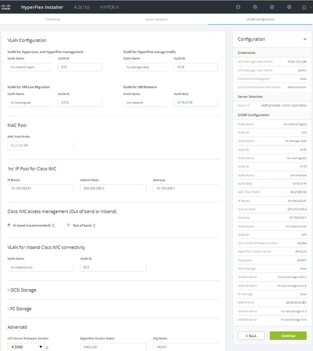Click the info icon beside In band (recommended)

click(53, 225)
